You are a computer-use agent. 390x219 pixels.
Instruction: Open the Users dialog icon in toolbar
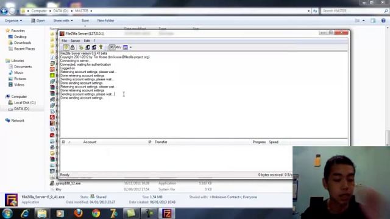pyautogui.click(x=88, y=47)
